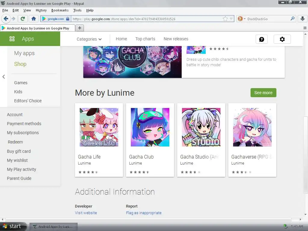308x231 pixels.
Task: Go to the browser Home page icon
Action: coord(34,19)
